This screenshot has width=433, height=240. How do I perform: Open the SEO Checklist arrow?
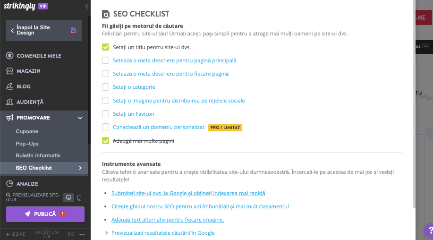pos(80,168)
